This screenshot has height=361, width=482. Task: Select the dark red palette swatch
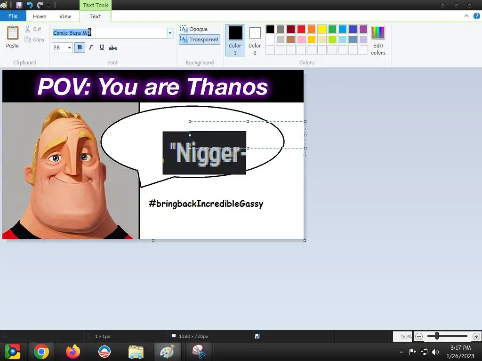pyautogui.click(x=291, y=29)
